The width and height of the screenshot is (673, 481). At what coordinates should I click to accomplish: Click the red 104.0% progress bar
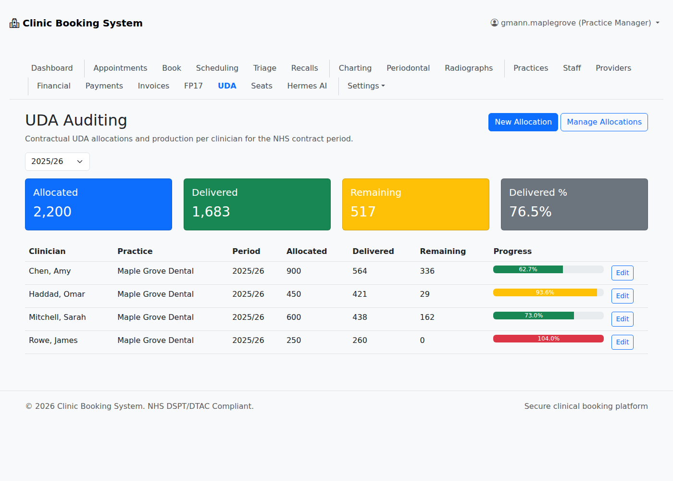tap(548, 339)
